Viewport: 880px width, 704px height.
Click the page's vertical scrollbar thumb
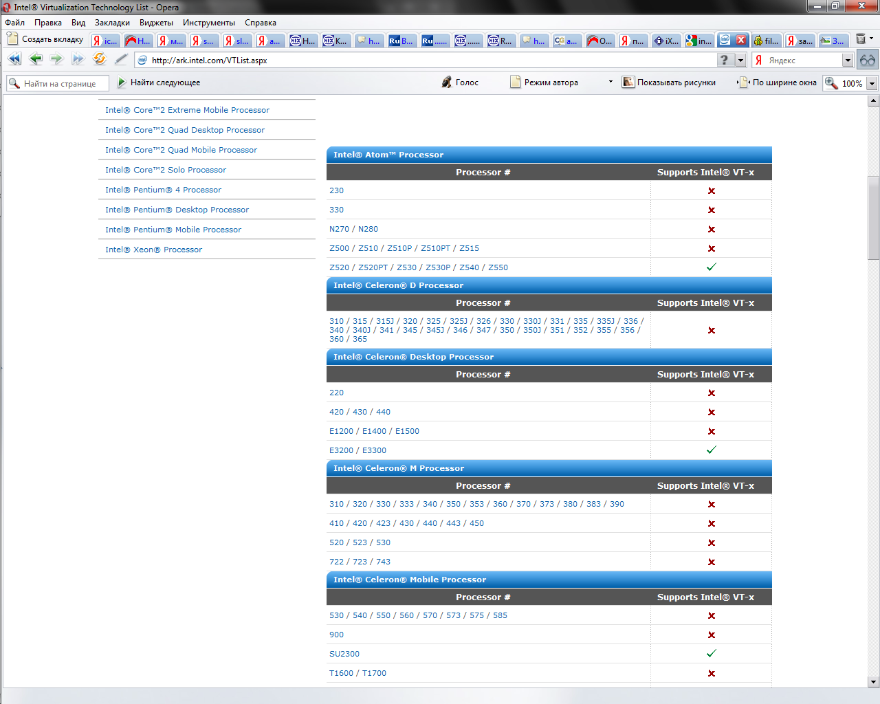873,218
